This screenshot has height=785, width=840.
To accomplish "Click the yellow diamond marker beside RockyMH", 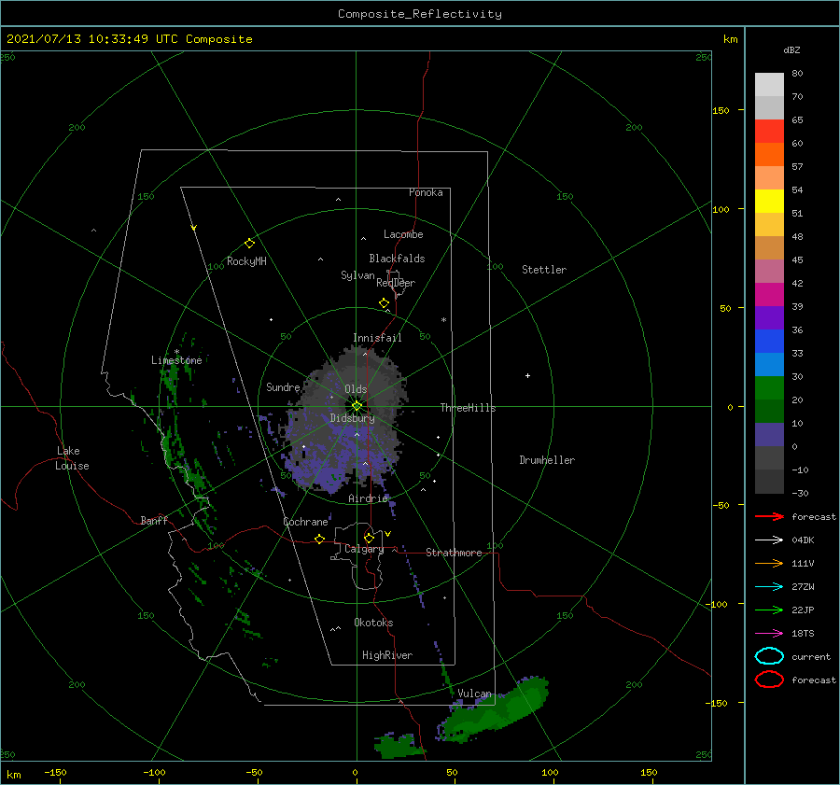I will tap(249, 244).
